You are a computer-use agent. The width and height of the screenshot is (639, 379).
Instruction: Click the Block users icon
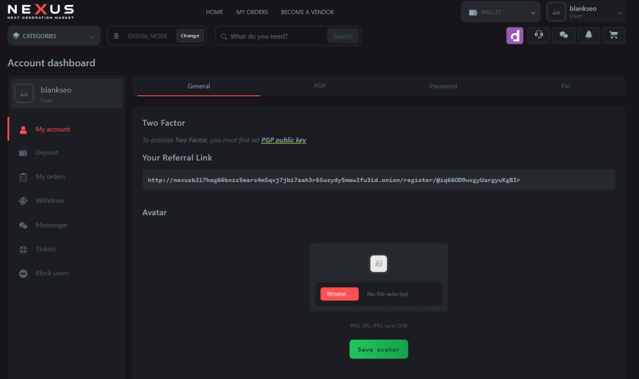(23, 274)
